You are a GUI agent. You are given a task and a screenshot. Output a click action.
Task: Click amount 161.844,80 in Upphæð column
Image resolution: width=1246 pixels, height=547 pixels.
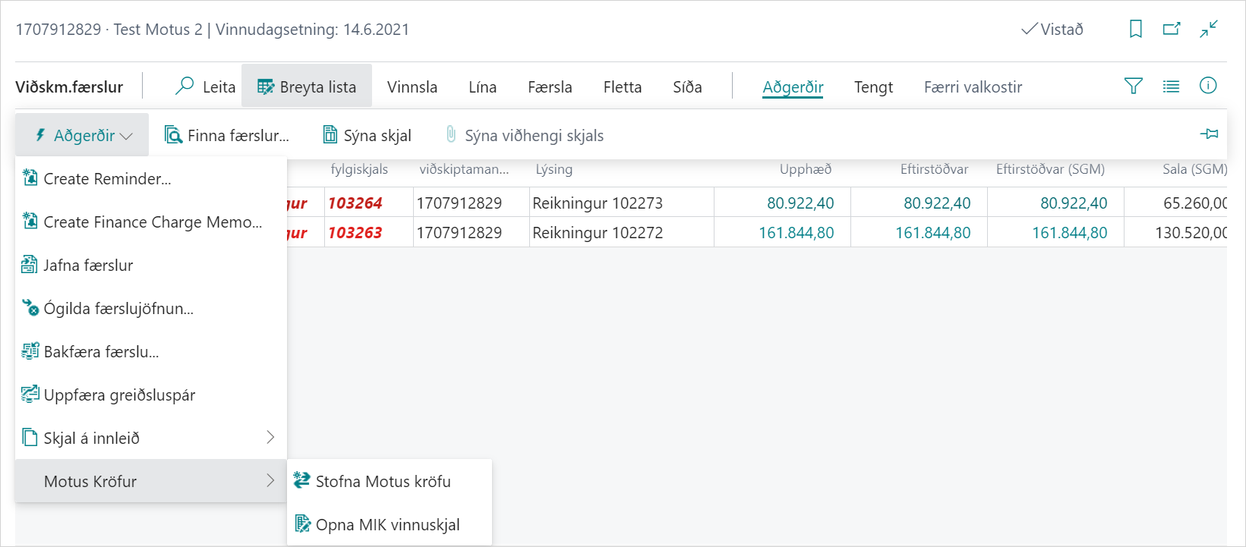pos(796,233)
